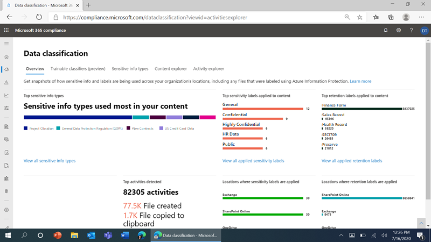Click View all sensitive info types
431x242 pixels.
[x=50, y=161]
